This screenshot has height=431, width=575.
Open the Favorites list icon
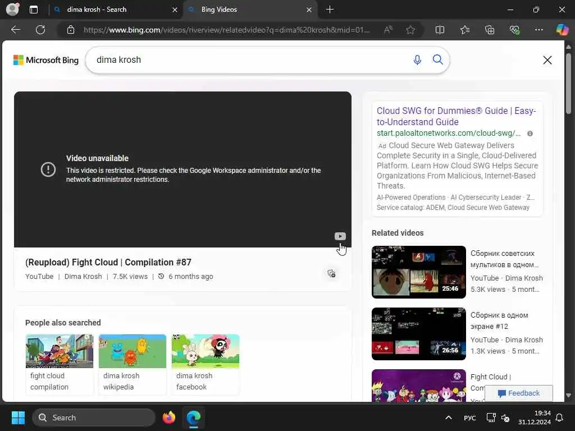click(464, 30)
